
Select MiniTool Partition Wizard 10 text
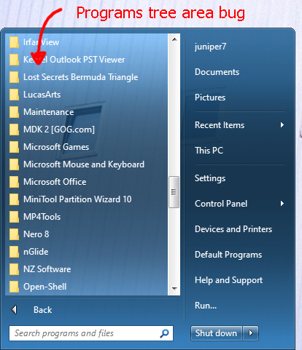click(x=77, y=199)
